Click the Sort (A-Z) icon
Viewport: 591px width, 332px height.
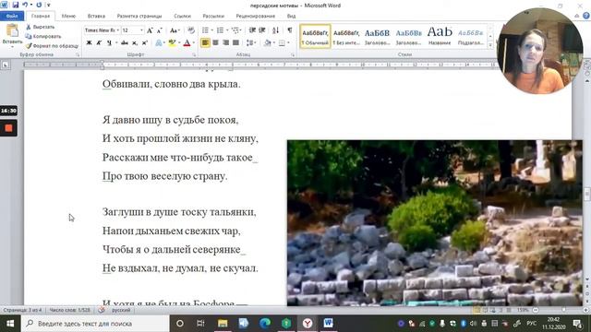click(x=275, y=30)
